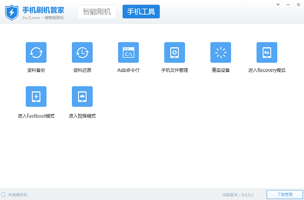Click the 资料还原 label text

[x=82, y=70]
